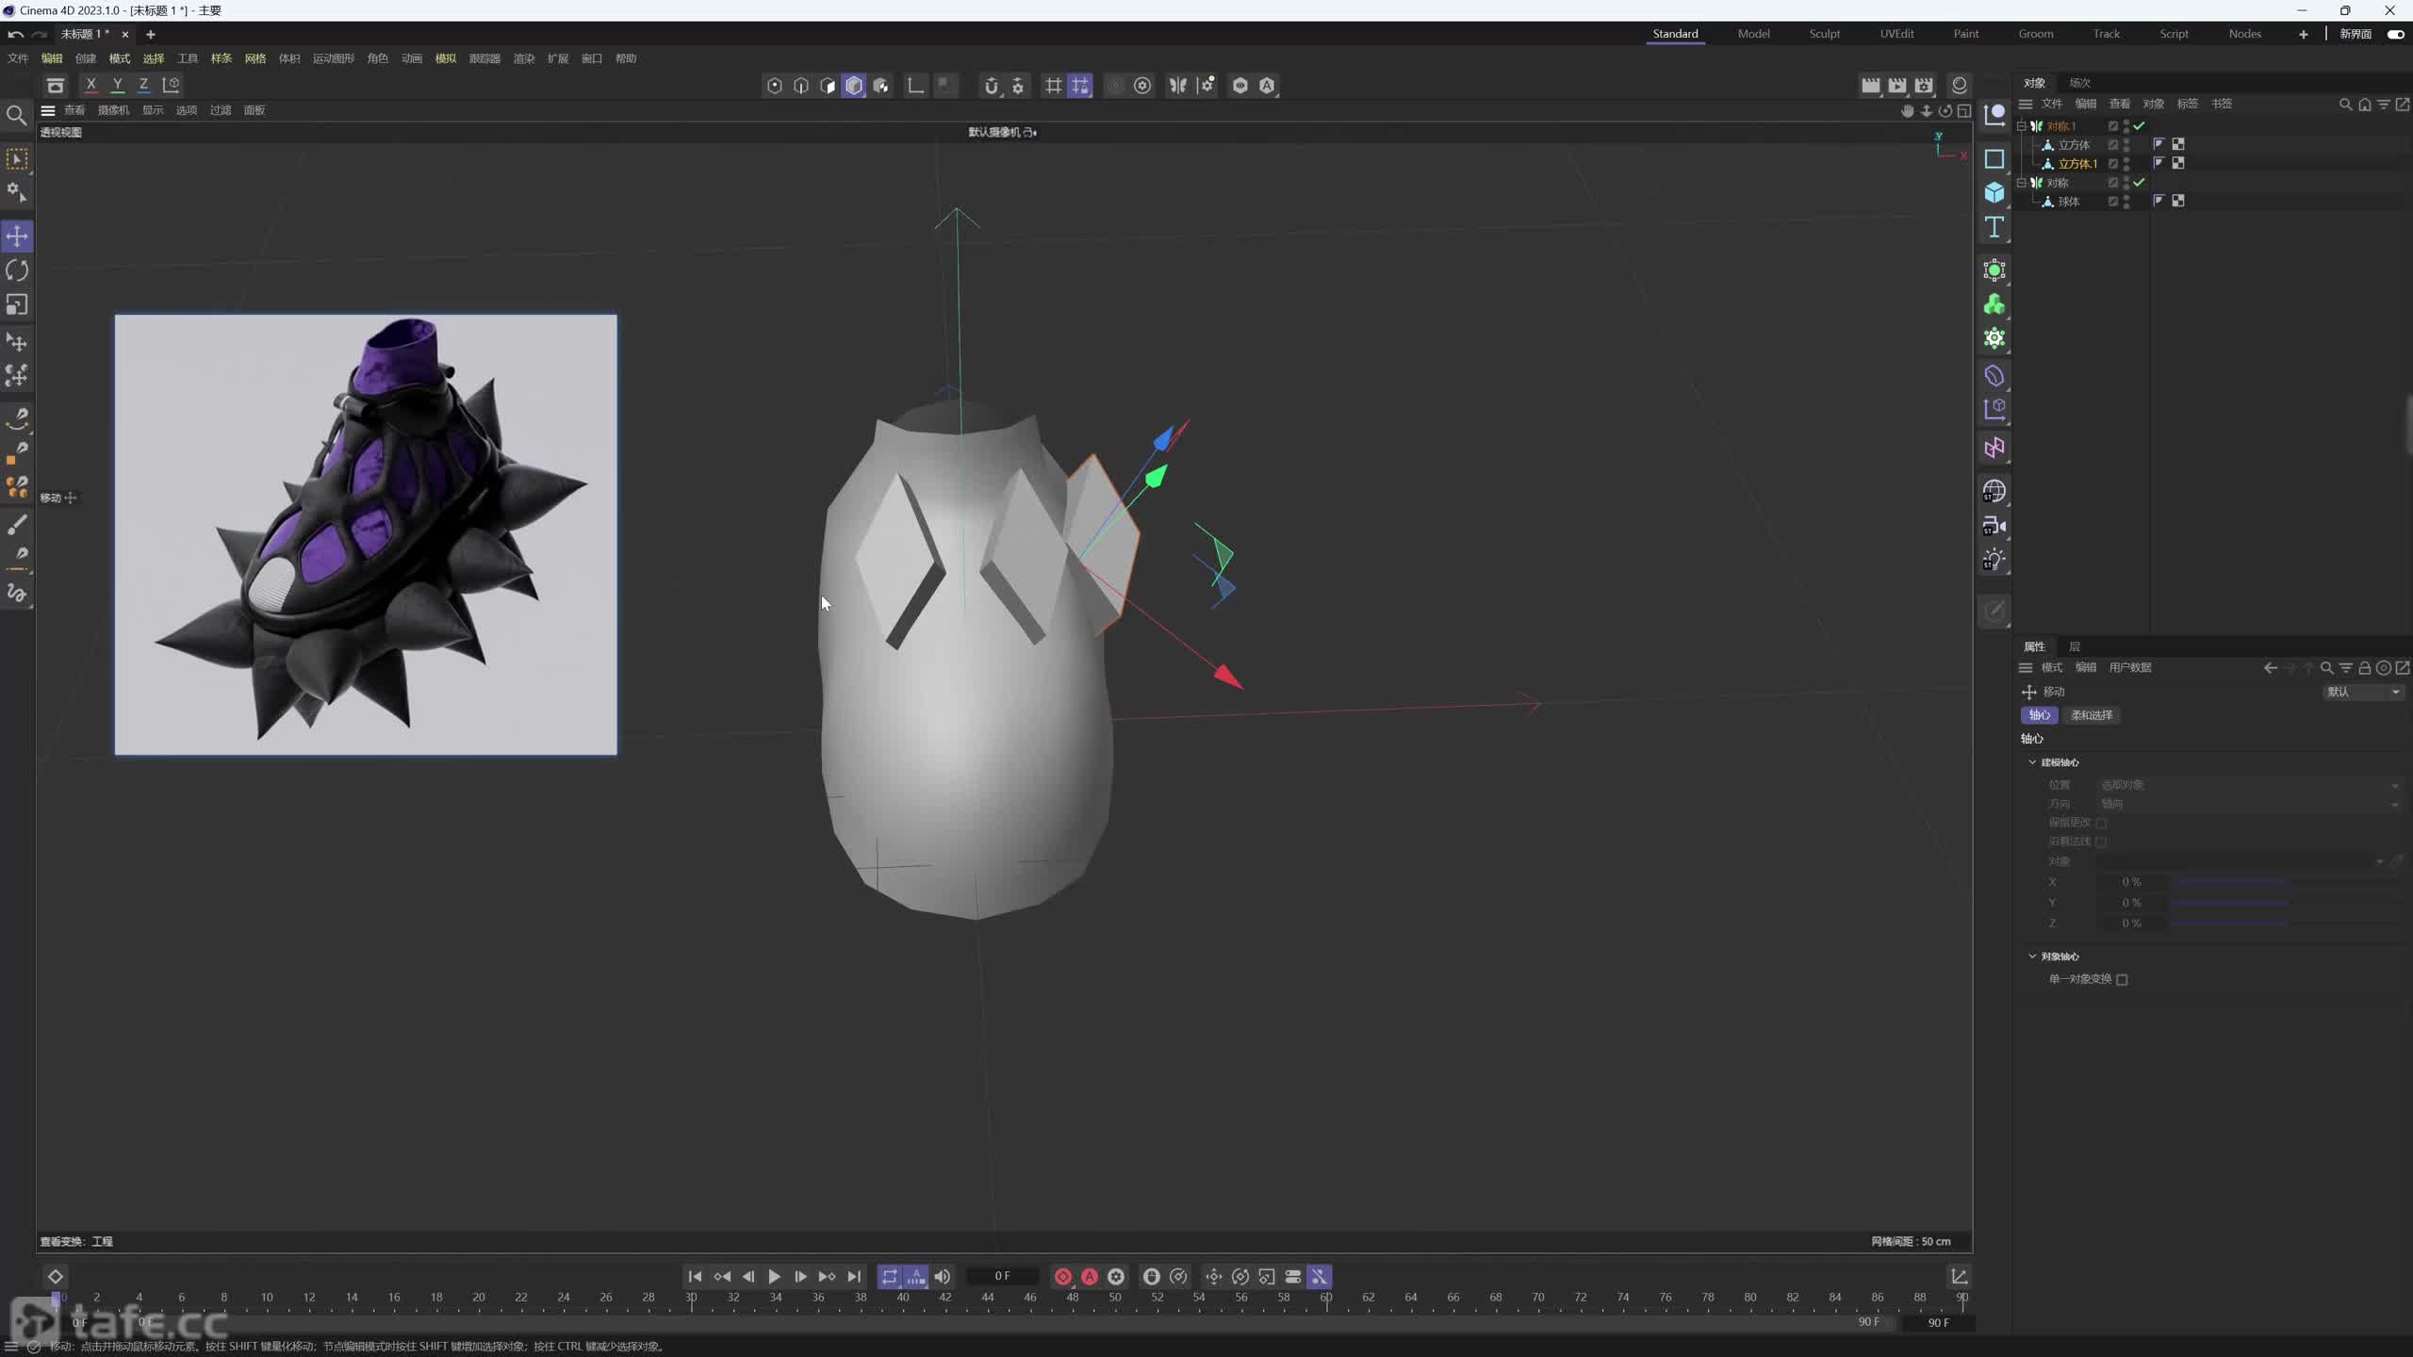This screenshot has height=1357, width=2413.
Task: Switch to the 场次 tab in object manager
Action: pyautogui.click(x=2080, y=83)
